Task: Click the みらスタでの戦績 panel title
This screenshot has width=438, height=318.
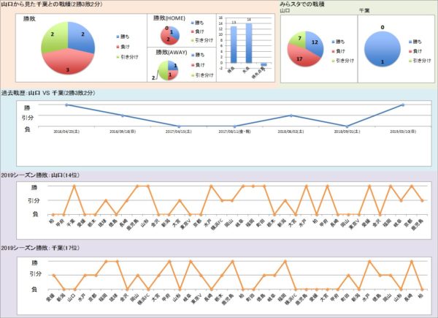Action: pos(302,5)
